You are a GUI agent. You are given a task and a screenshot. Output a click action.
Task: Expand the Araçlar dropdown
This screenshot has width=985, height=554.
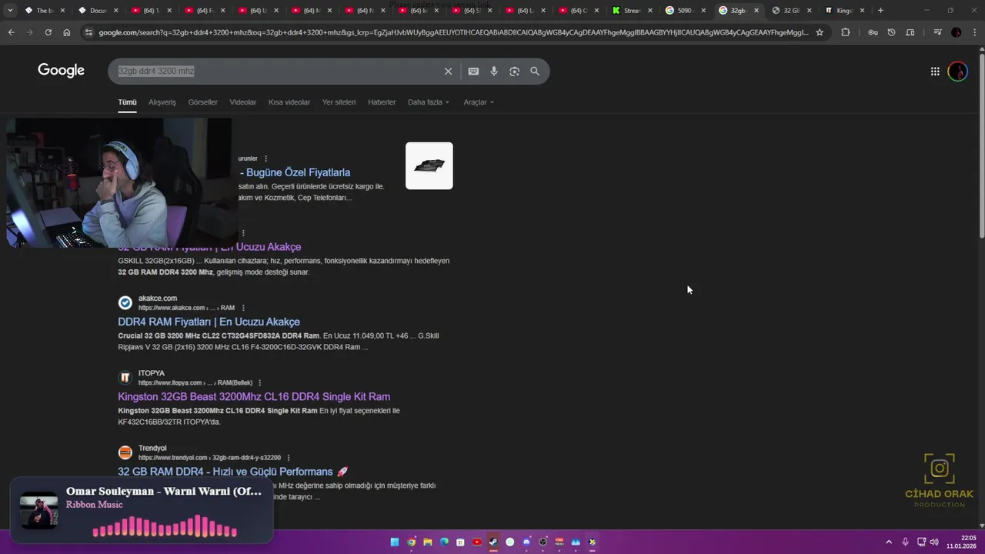479,102
